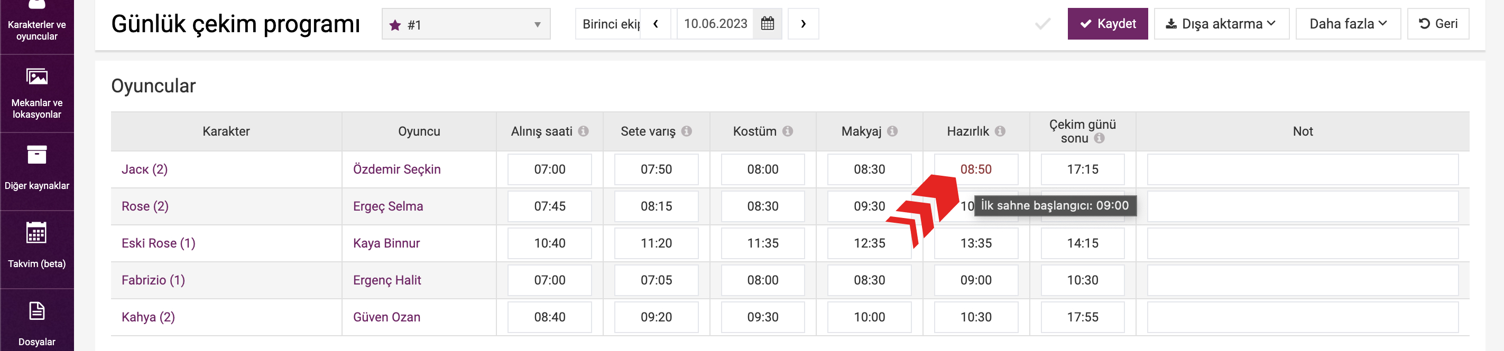Click info icon next to Hazırlık
Screen dimensions: 1504x351
click(x=1000, y=131)
